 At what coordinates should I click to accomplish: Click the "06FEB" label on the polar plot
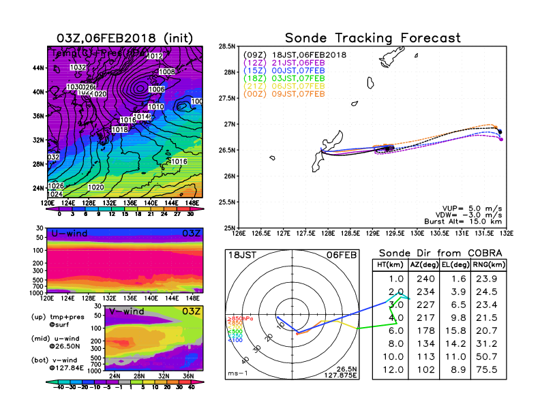[342, 256]
